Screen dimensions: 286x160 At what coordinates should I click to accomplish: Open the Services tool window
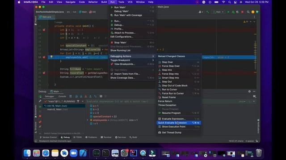tap(121, 137)
